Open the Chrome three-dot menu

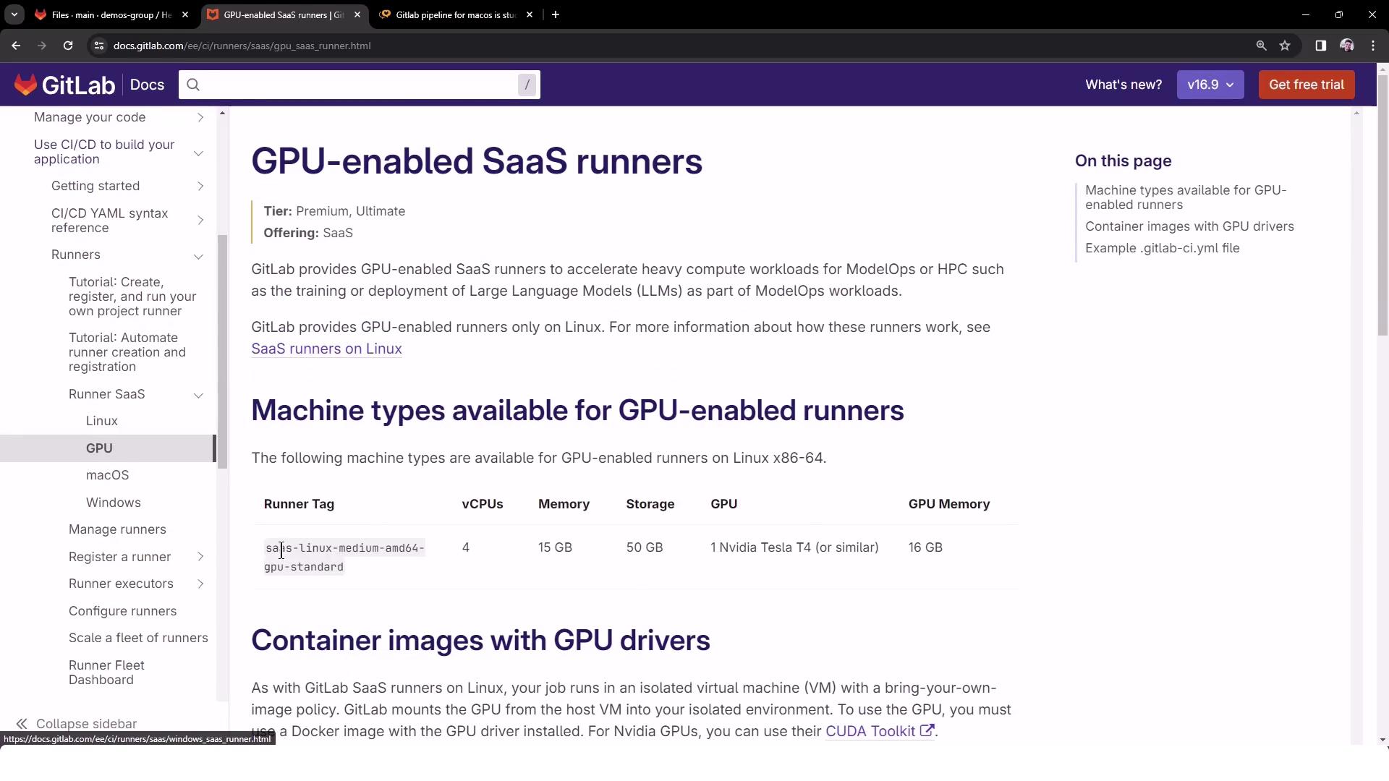[1373, 46]
